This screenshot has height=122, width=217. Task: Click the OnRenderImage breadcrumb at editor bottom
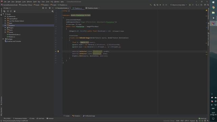[89, 116]
